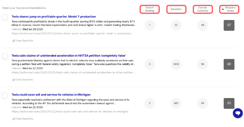Open the chat support bubble icon
The image size is (244, 127).
tap(238, 113)
